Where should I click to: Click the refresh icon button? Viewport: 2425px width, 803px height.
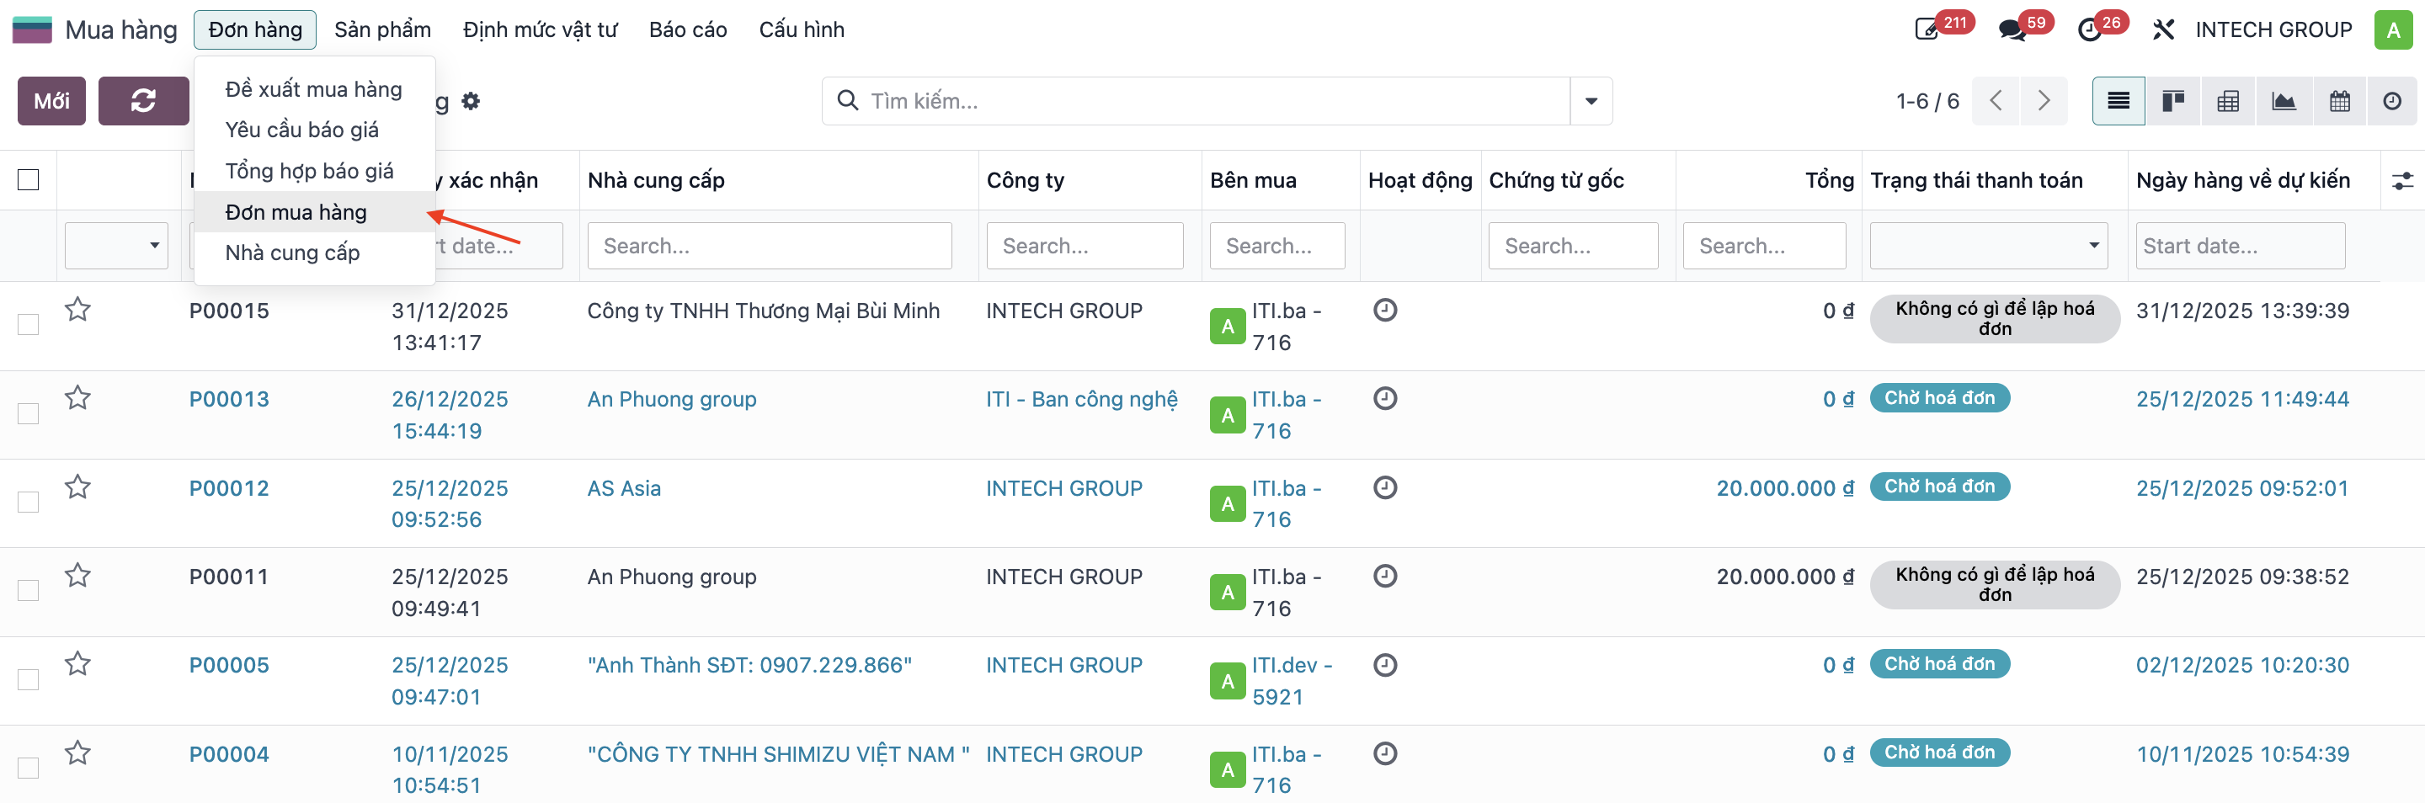(143, 101)
